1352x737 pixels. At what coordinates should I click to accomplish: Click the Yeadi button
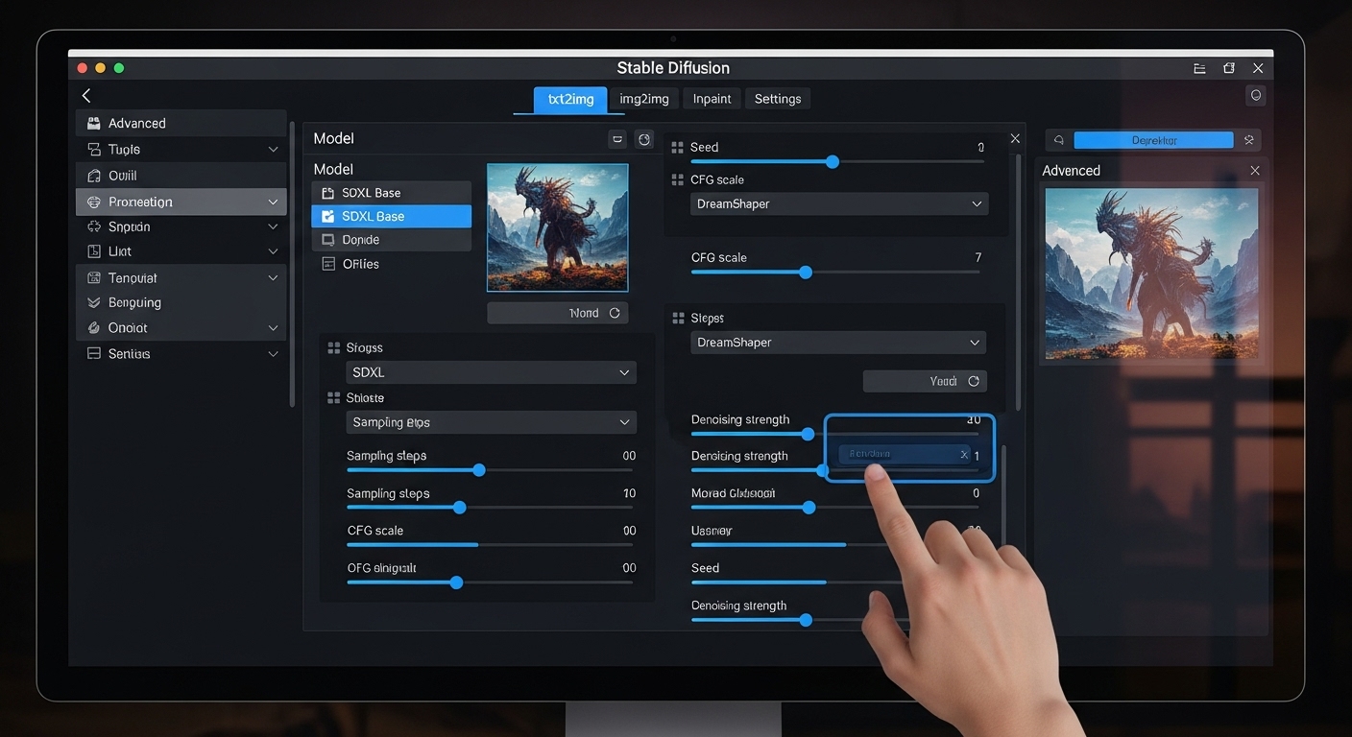click(x=925, y=381)
